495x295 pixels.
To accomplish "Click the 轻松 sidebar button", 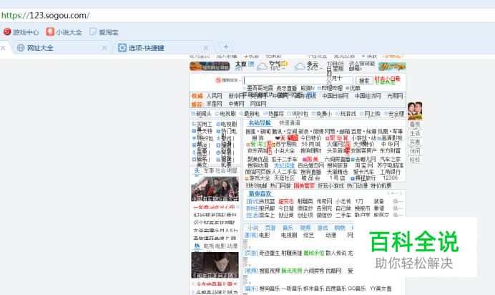I will [x=415, y=160].
